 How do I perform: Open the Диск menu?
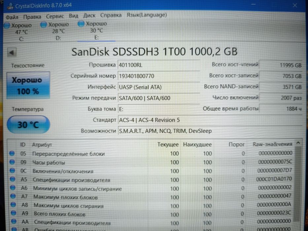[x=89, y=16]
